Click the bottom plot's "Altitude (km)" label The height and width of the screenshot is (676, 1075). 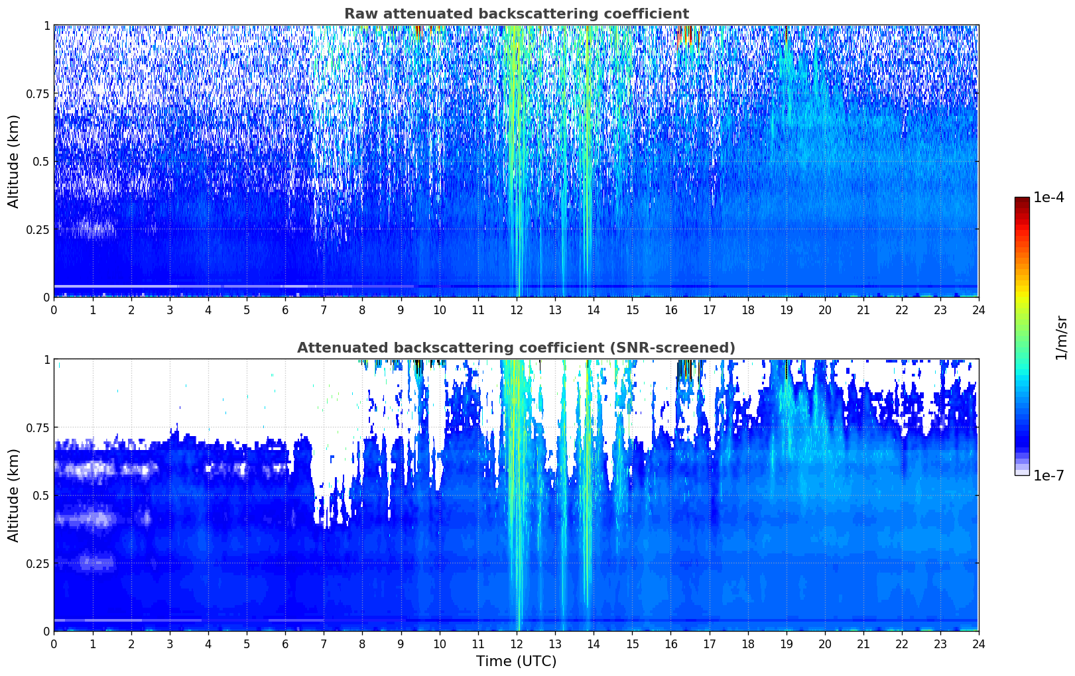tap(14, 495)
